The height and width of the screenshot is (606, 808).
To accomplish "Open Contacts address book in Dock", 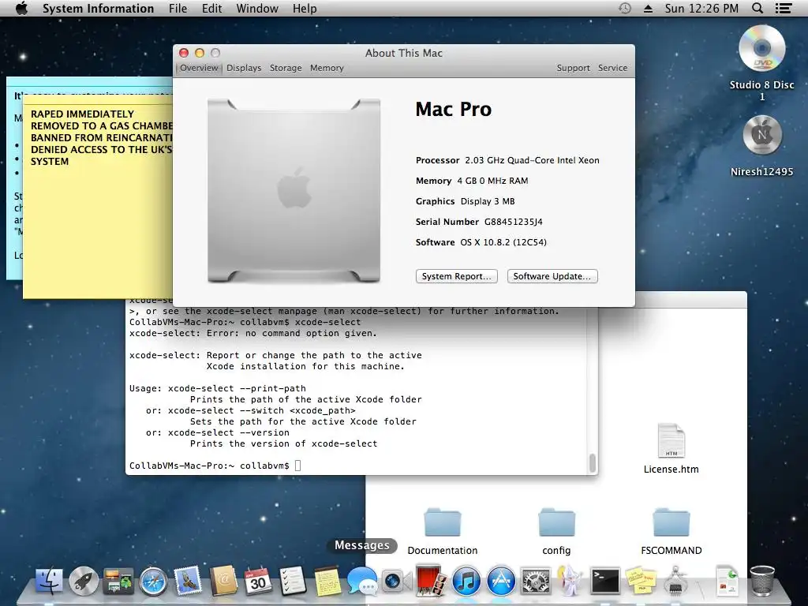I will click(x=223, y=581).
